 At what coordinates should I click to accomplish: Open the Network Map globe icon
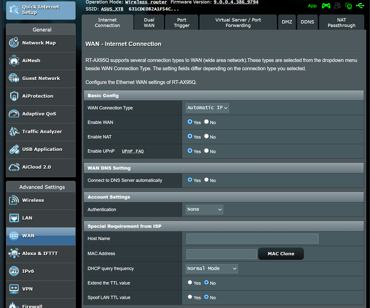[13, 43]
